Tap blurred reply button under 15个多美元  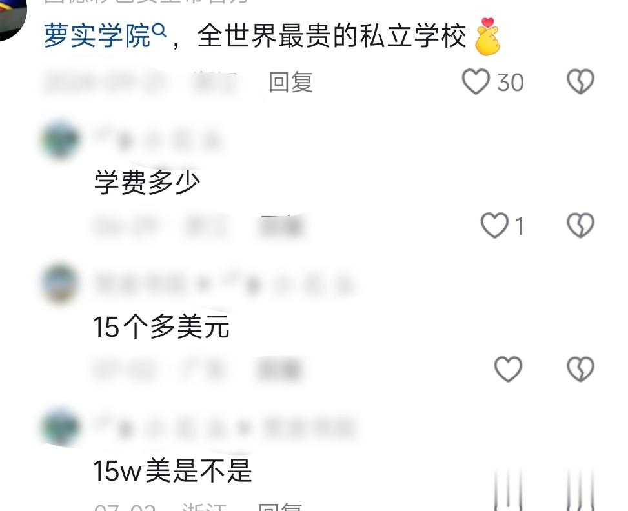click(x=279, y=369)
